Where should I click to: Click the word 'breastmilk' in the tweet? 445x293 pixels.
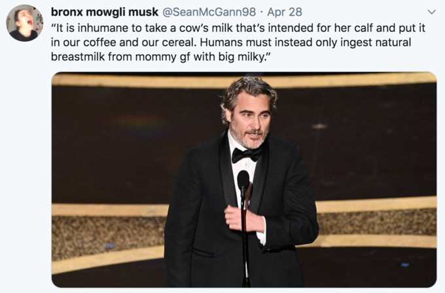click(x=77, y=57)
